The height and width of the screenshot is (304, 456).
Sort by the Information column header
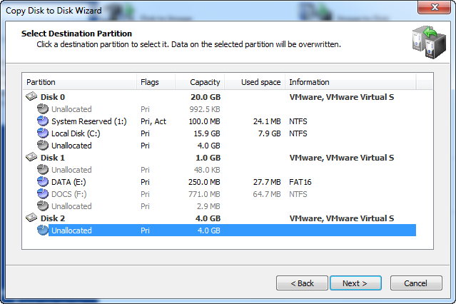point(350,82)
